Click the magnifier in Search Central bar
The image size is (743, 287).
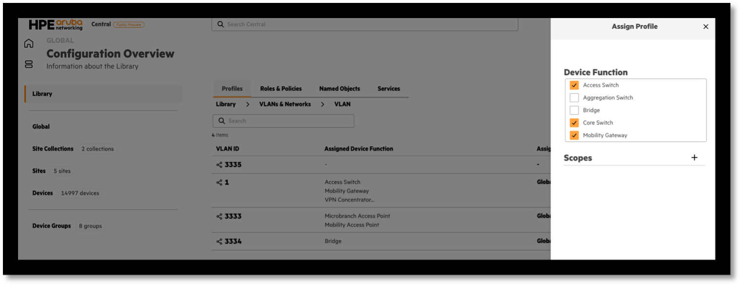click(x=220, y=24)
